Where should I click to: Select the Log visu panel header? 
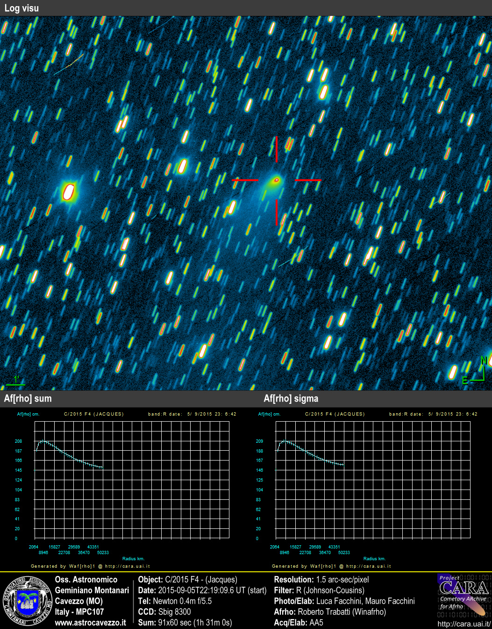tap(21, 8)
